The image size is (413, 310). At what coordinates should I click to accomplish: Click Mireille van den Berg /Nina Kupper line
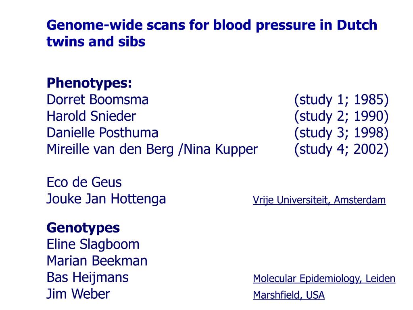pos(152,149)
